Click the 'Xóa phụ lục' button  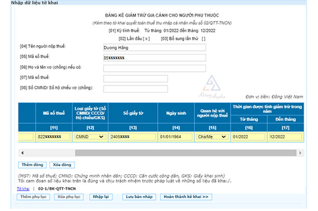(x=69, y=197)
